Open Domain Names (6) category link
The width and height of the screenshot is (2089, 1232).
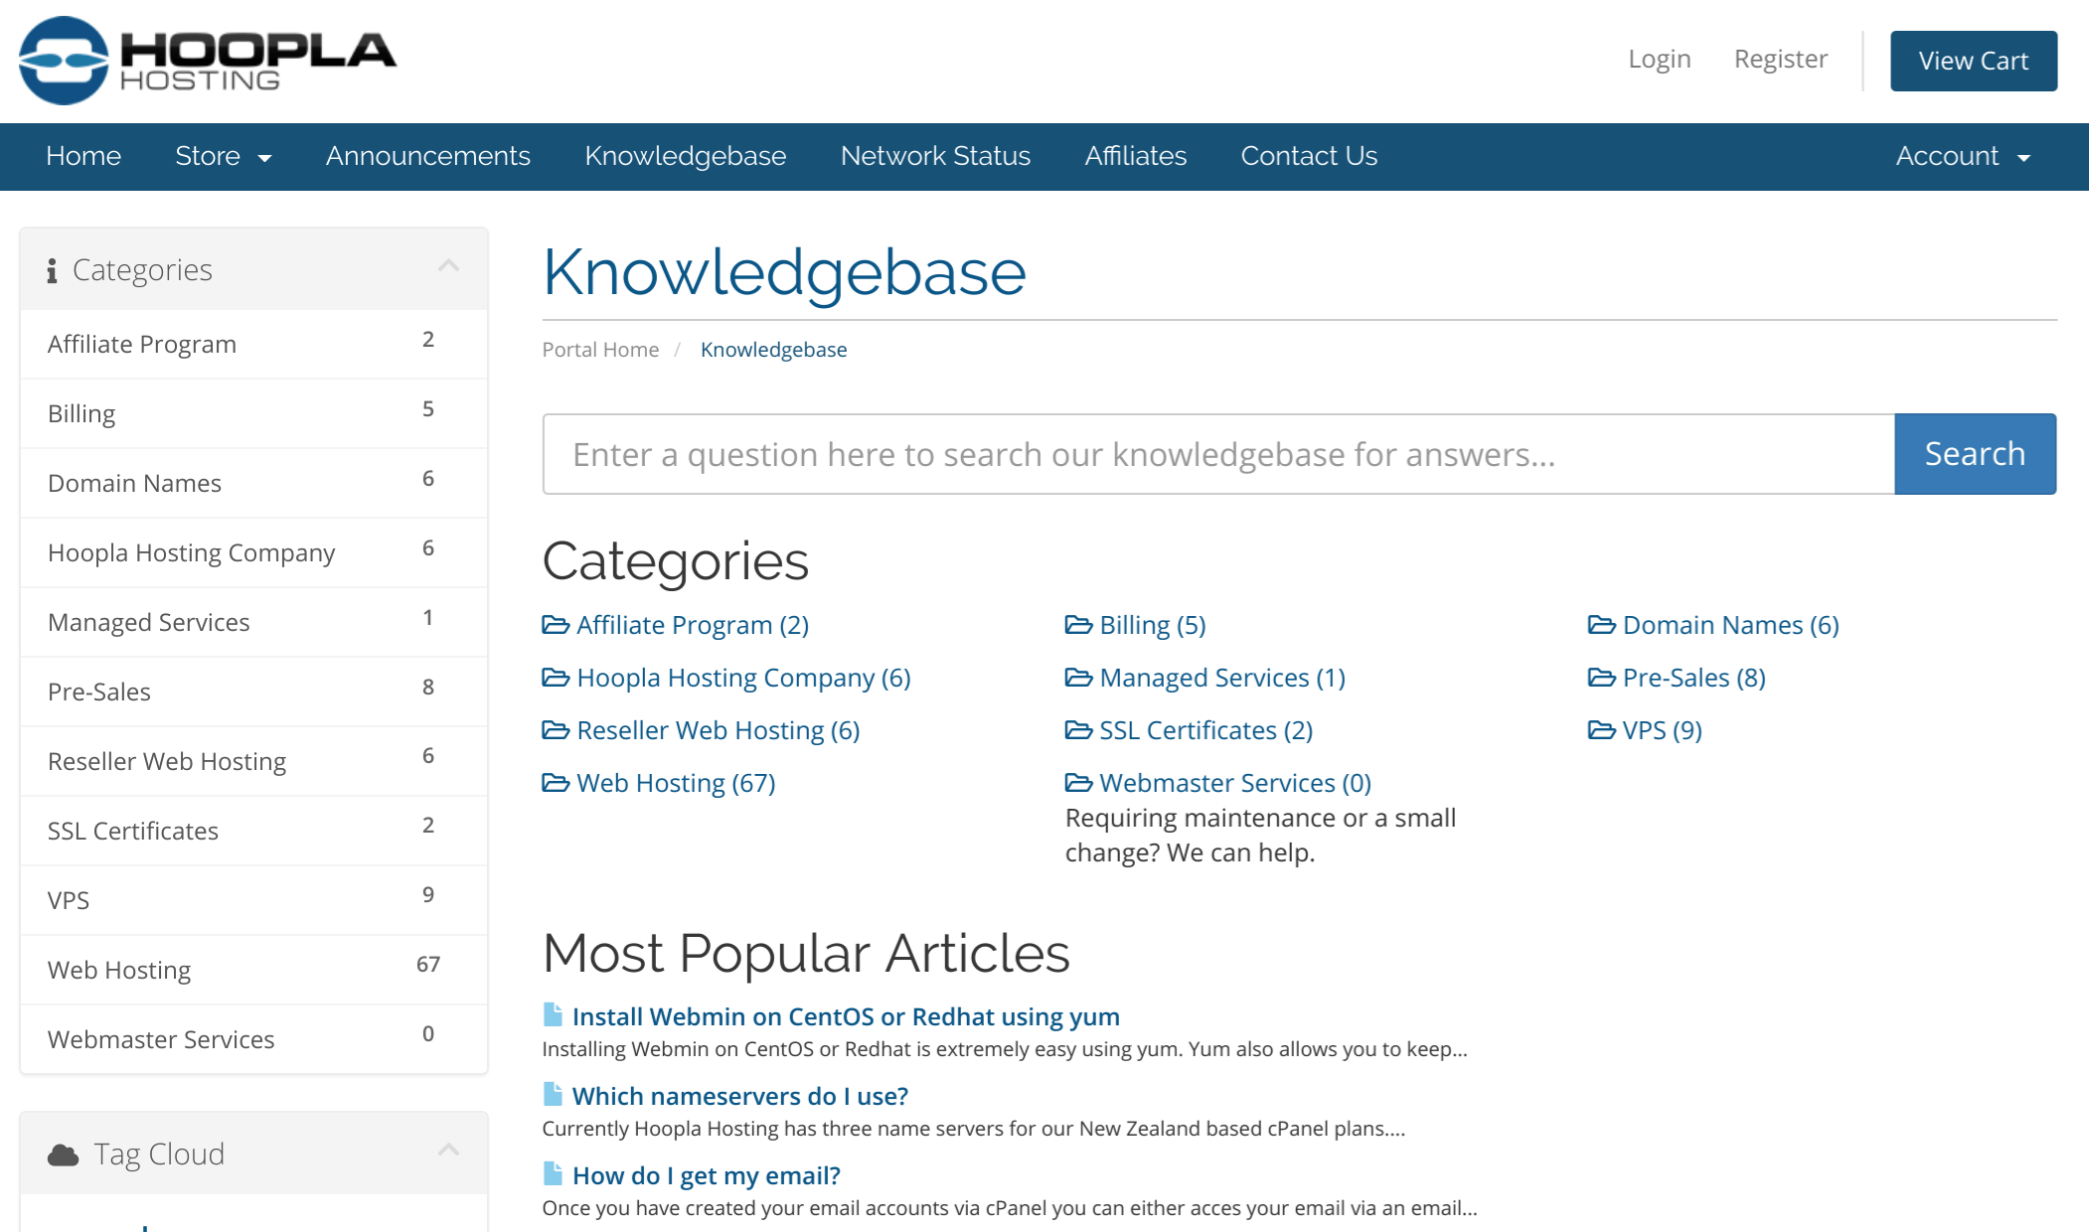click(1730, 625)
